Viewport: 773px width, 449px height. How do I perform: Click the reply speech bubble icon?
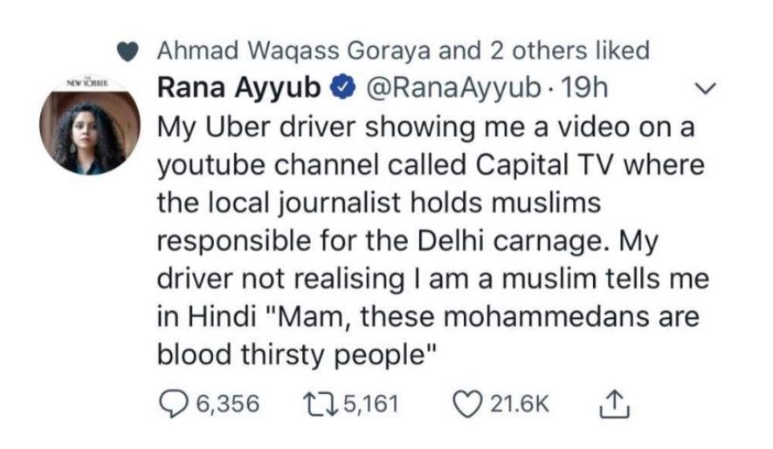click(172, 404)
